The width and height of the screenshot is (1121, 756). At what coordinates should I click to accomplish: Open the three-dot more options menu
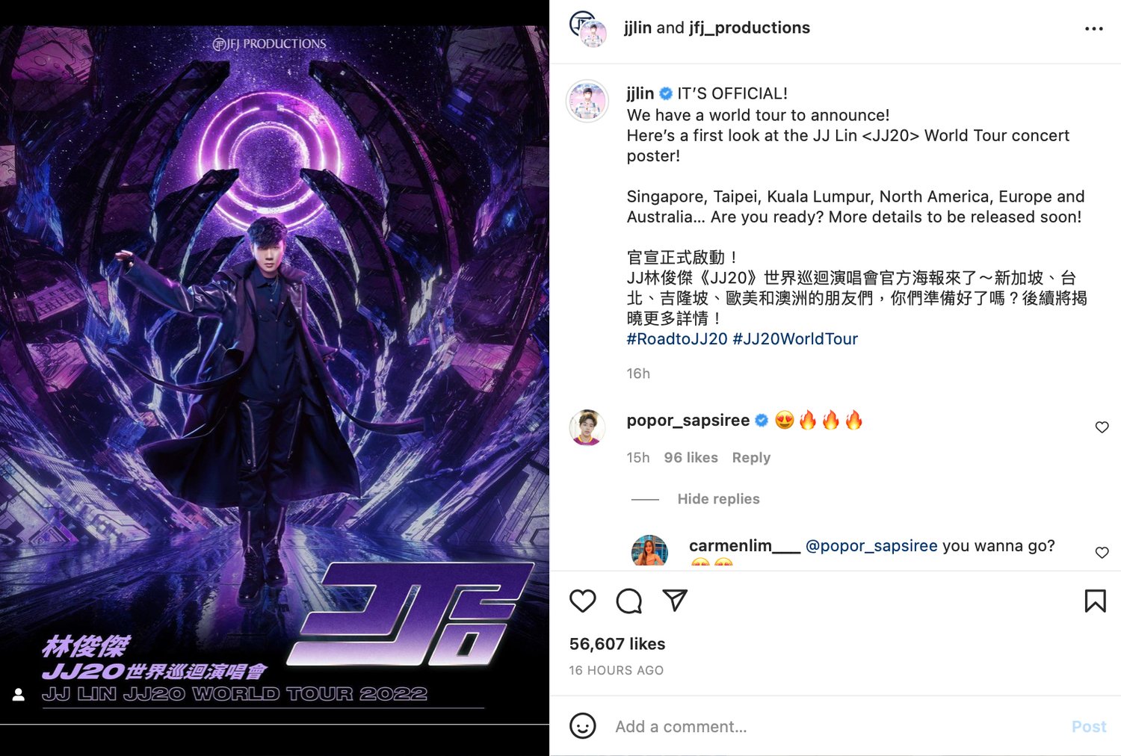click(x=1094, y=28)
